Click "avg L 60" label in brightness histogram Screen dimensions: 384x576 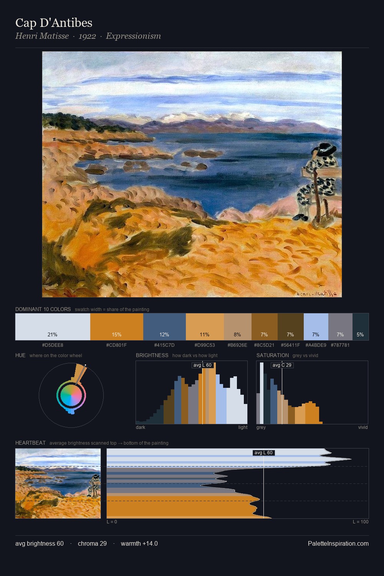(202, 365)
